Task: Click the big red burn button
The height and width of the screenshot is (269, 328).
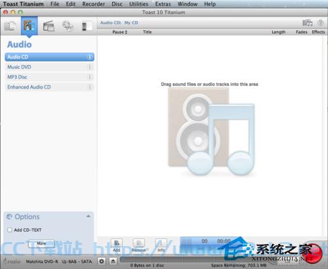Action: 313,253
